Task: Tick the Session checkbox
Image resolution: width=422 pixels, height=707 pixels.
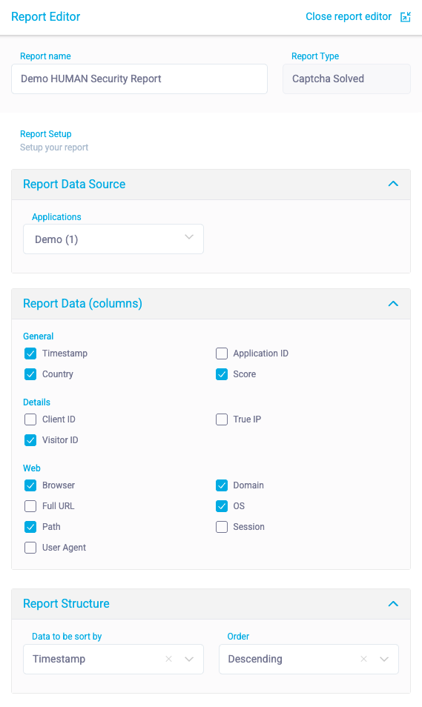Action: pos(222,527)
